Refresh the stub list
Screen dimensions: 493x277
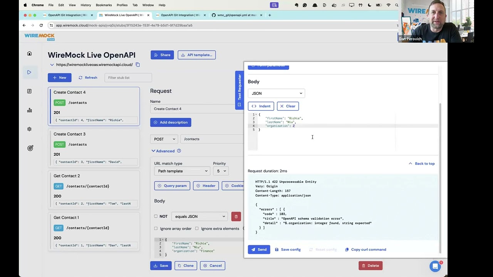point(88,78)
